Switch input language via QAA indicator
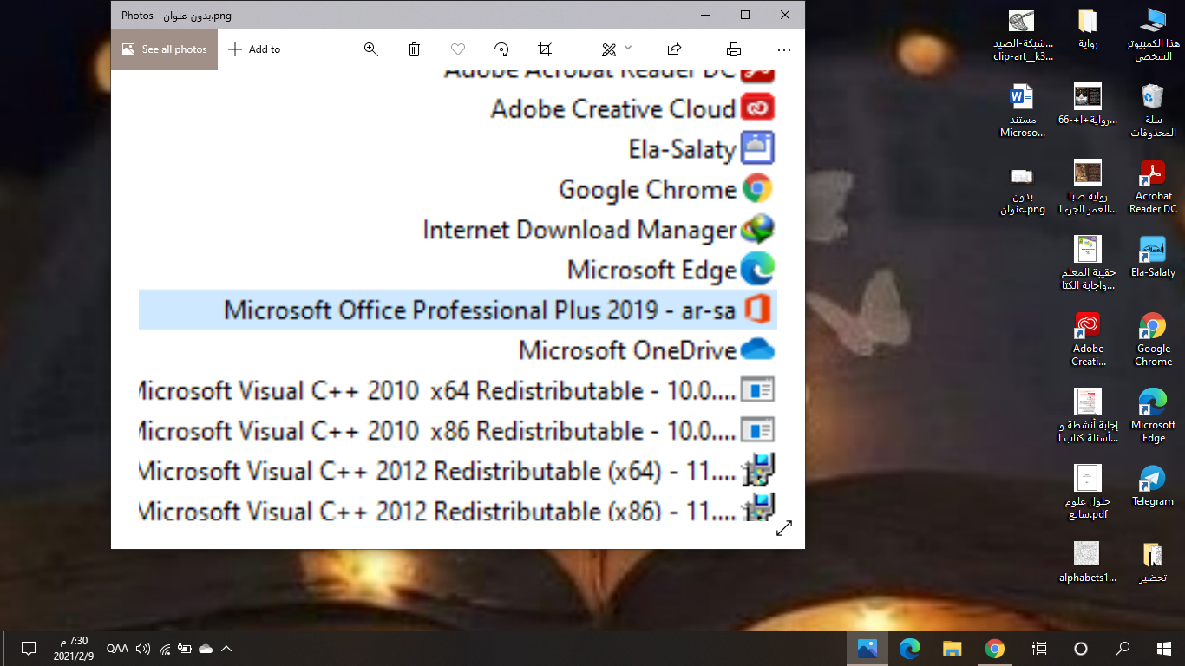 coord(117,648)
